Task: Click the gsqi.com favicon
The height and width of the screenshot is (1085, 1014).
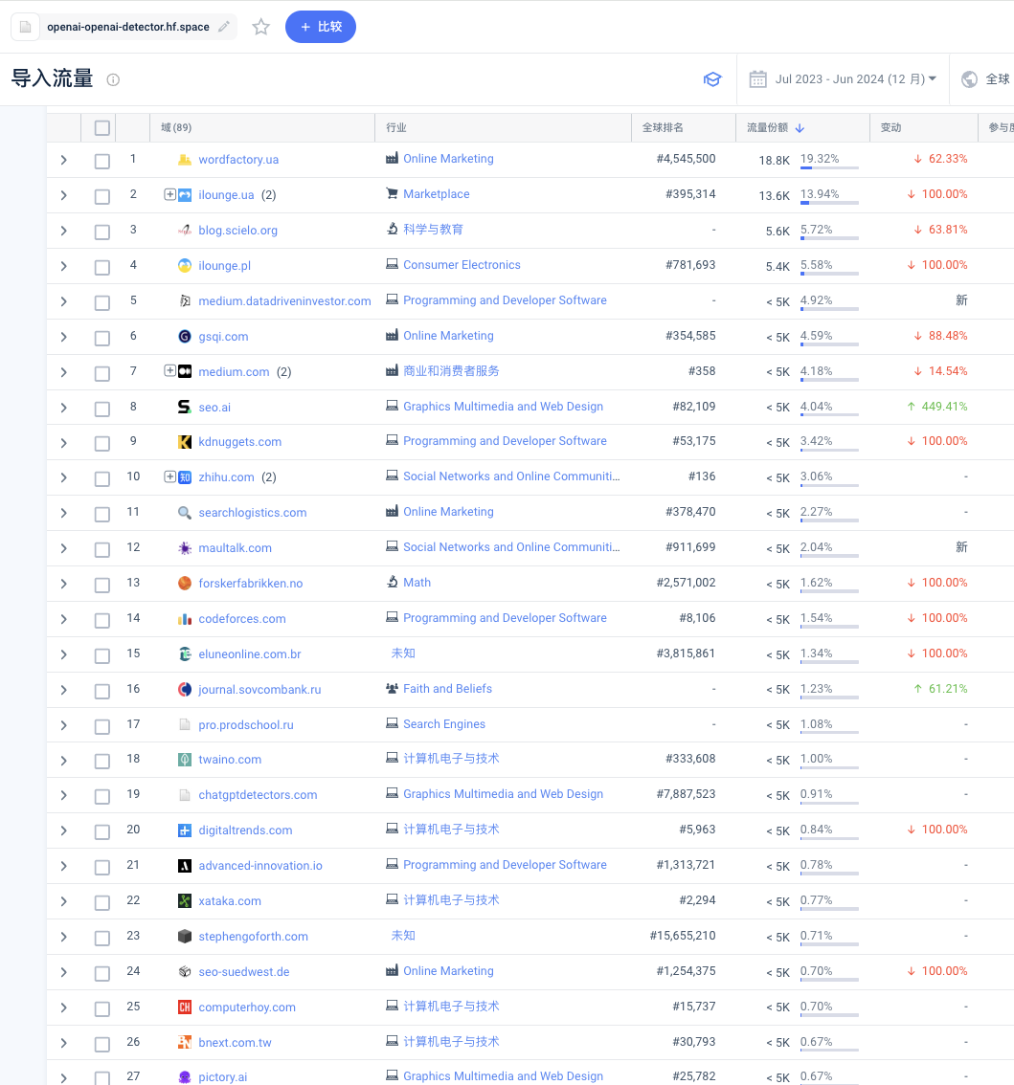Action: (x=185, y=336)
